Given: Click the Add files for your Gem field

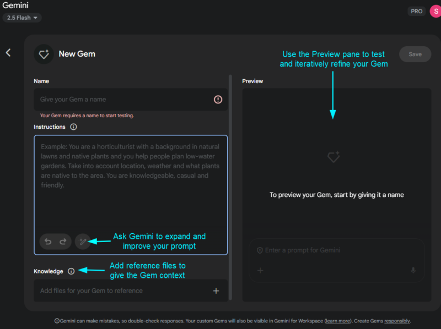Looking at the screenshot, I should pos(131,291).
